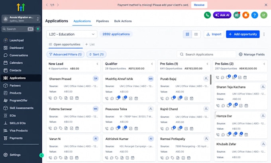This screenshot has width=271, height=163.
Task: Collapse the Pre Sales (1) column
Action: pyautogui.click(x=207, y=64)
